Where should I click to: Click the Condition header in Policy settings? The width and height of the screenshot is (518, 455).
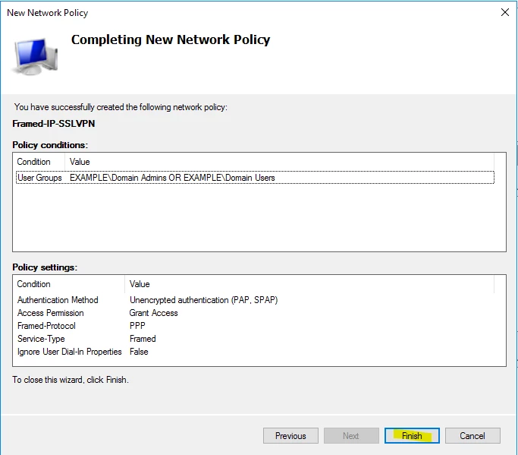(69, 284)
